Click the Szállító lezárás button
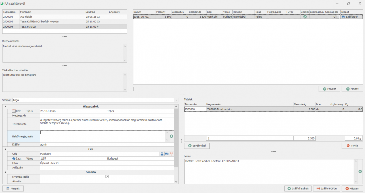This screenshot has height=193, width=365. 298,188
